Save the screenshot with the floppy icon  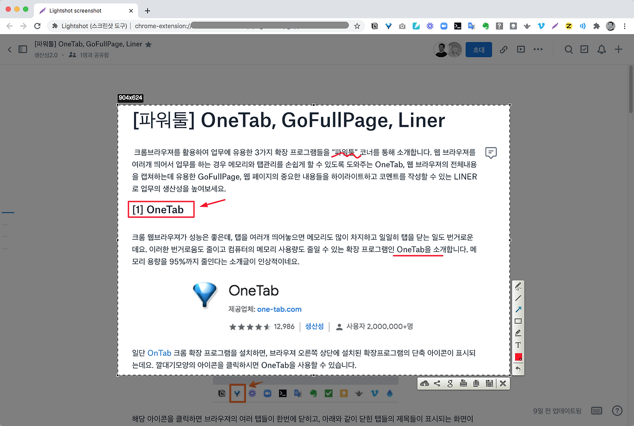pyautogui.click(x=489, y=383)
